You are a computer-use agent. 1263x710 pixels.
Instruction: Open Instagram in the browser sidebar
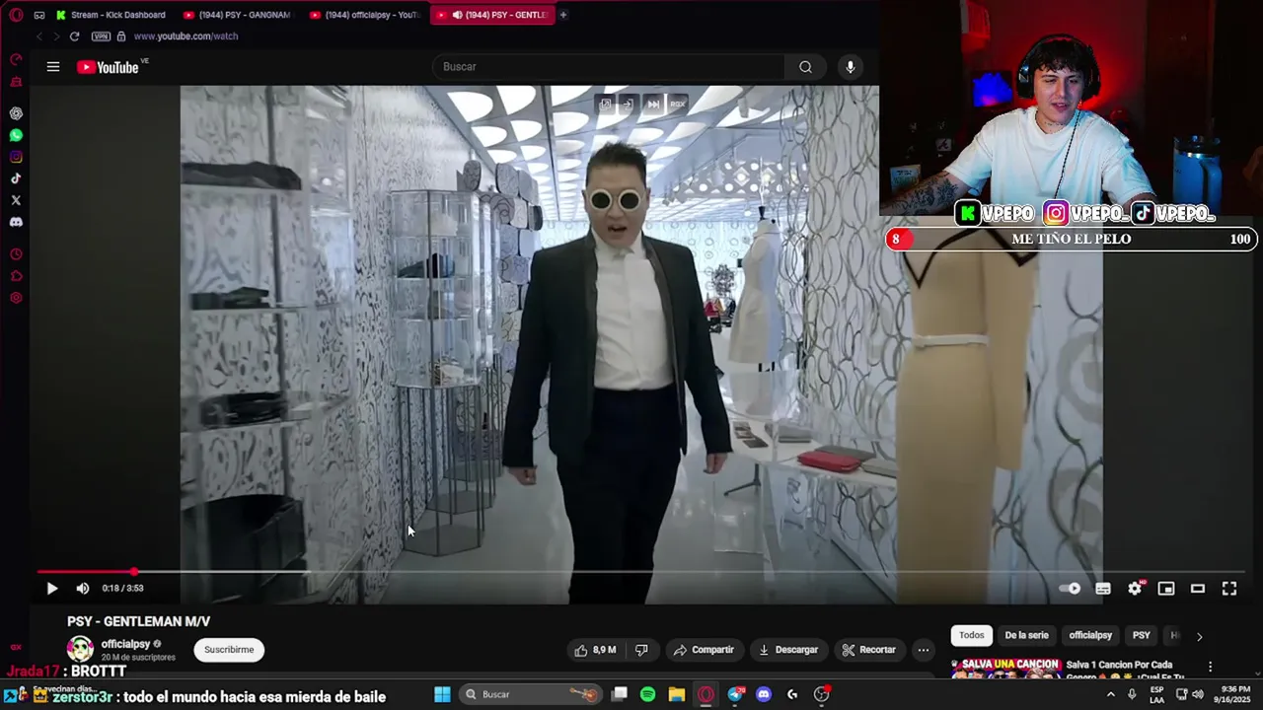16,157
